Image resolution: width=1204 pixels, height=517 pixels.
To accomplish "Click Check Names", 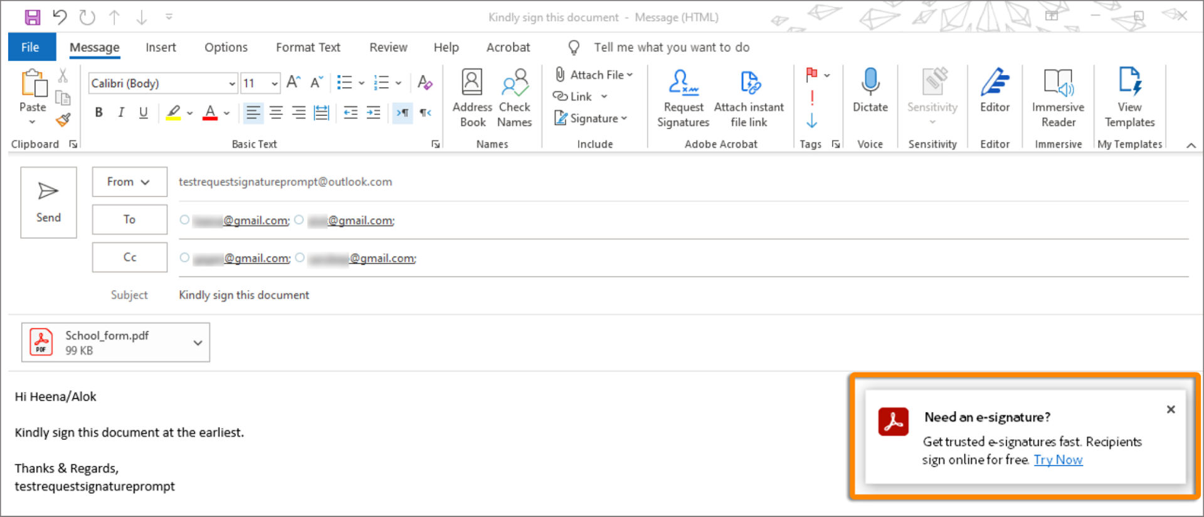I will click(515, 98).
